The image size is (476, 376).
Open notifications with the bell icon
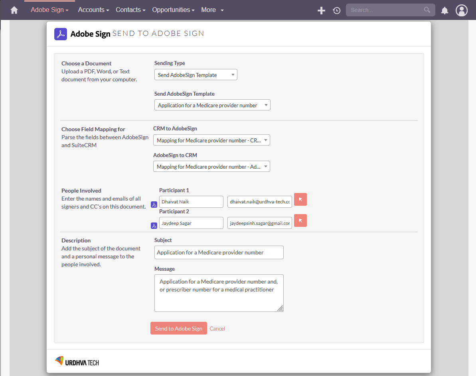[x=444, y=10]
